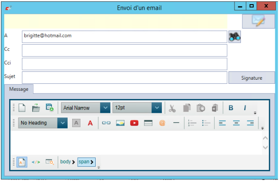
Task: Toggle italic formatting
Action: coord(245,108)
